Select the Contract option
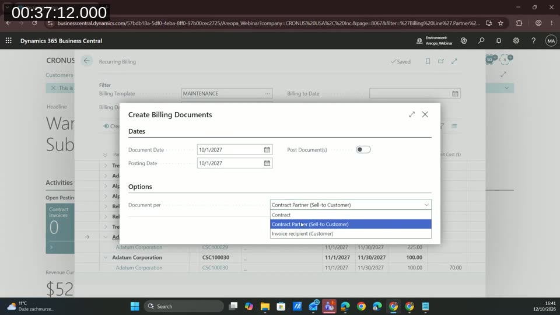The width and height of the screenshot is (560, 315). click(x=351, y=215)
